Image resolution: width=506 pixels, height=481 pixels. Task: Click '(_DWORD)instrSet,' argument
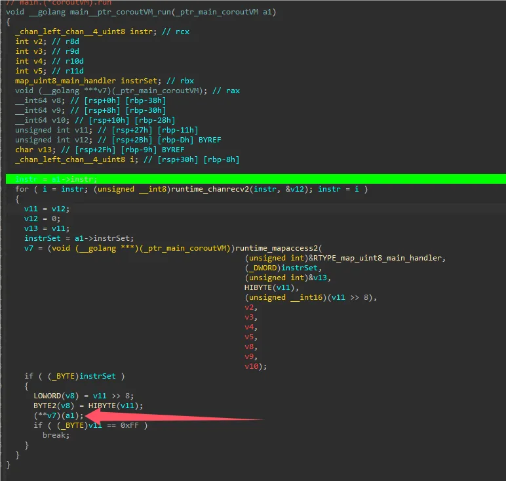tap(283, 268)
